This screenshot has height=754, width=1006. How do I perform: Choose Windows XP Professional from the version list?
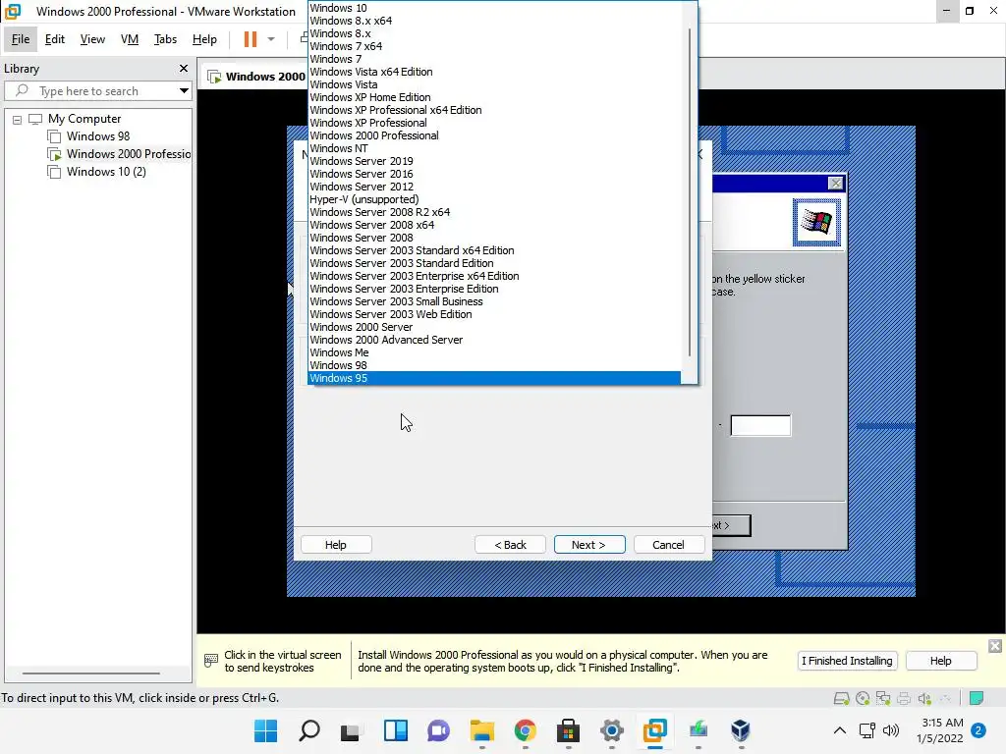point(494,123)
